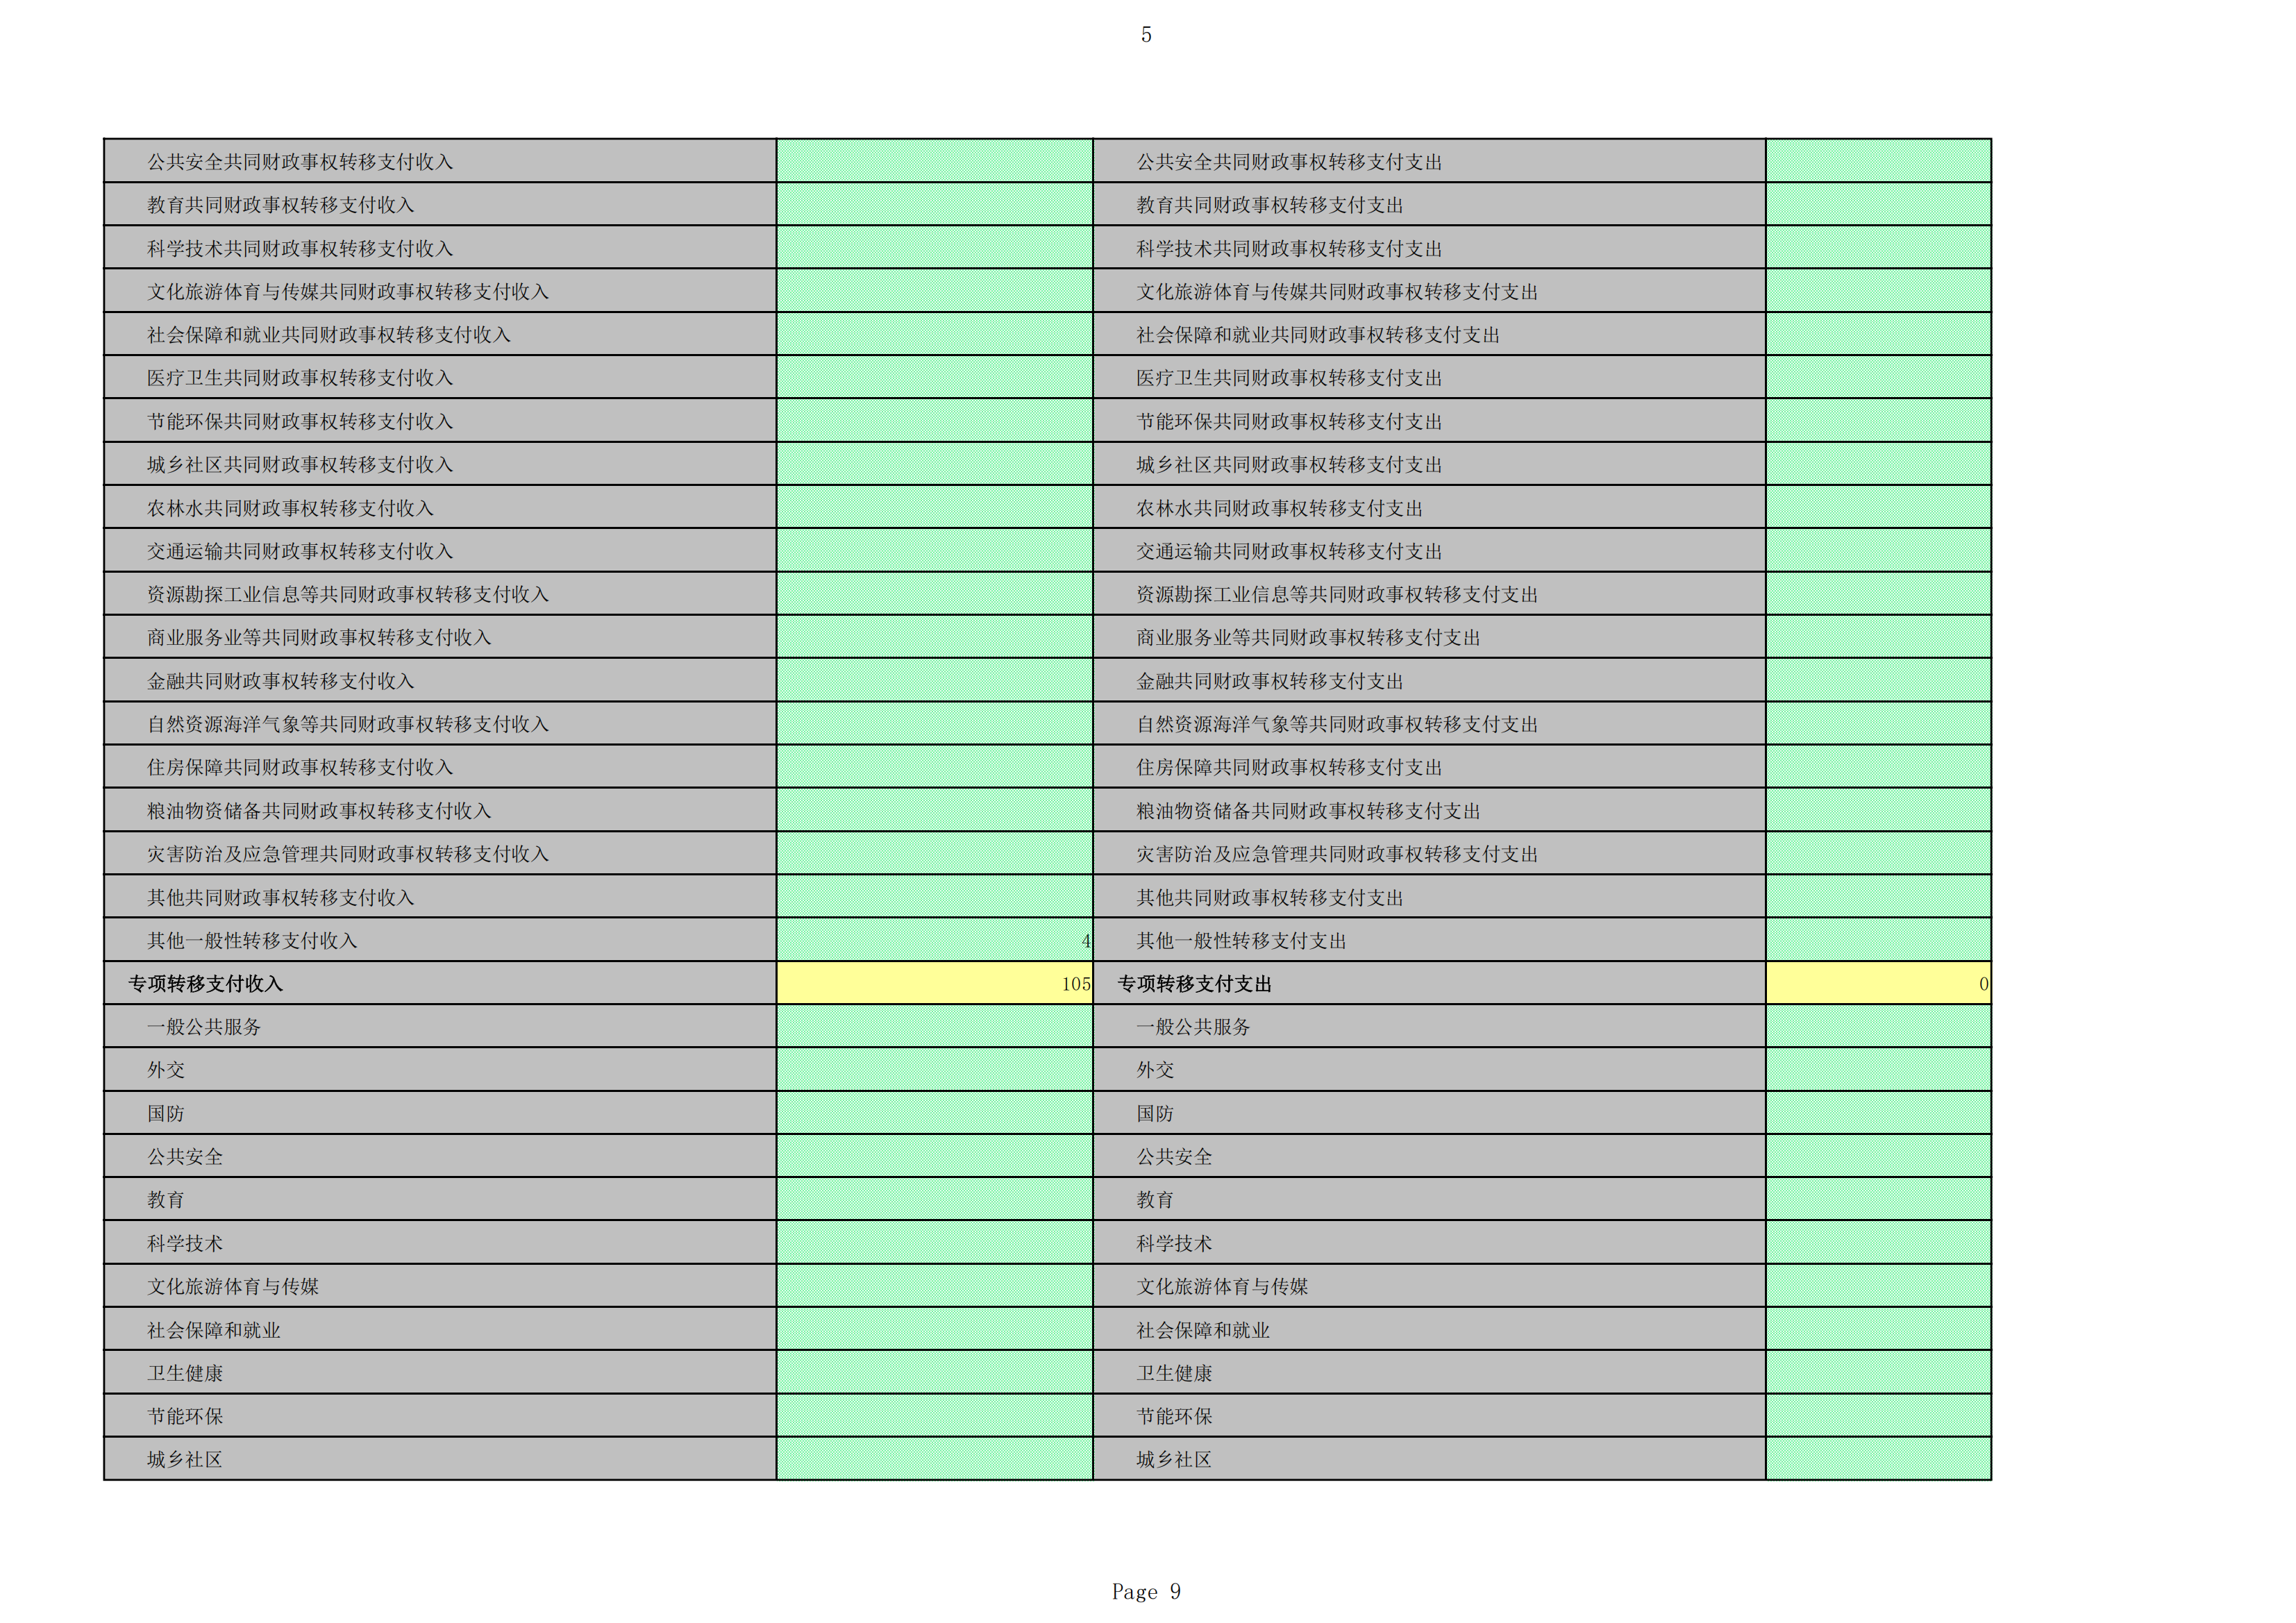Select yellow cell showing 0
The height and width of the screenshot is (1623, 2296).
pyautogui.click(x=1879, y=984)
